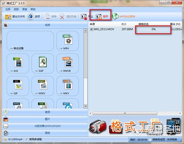This screenshot has width=184, height=144.
Task: Select the IMG_0513.MOV task row
Action: click(x=136, y=29)
